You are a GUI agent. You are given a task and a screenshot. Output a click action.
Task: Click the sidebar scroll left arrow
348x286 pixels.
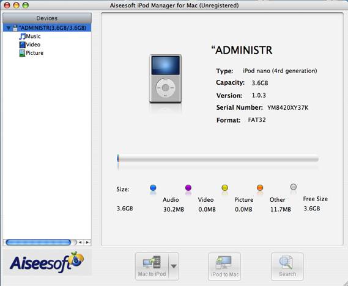[x=80, y=242]
